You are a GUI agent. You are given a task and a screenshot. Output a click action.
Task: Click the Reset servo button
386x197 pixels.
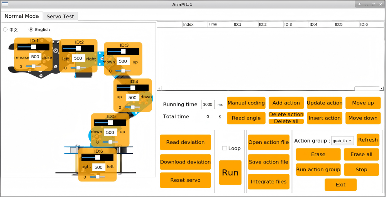point(185,180)
